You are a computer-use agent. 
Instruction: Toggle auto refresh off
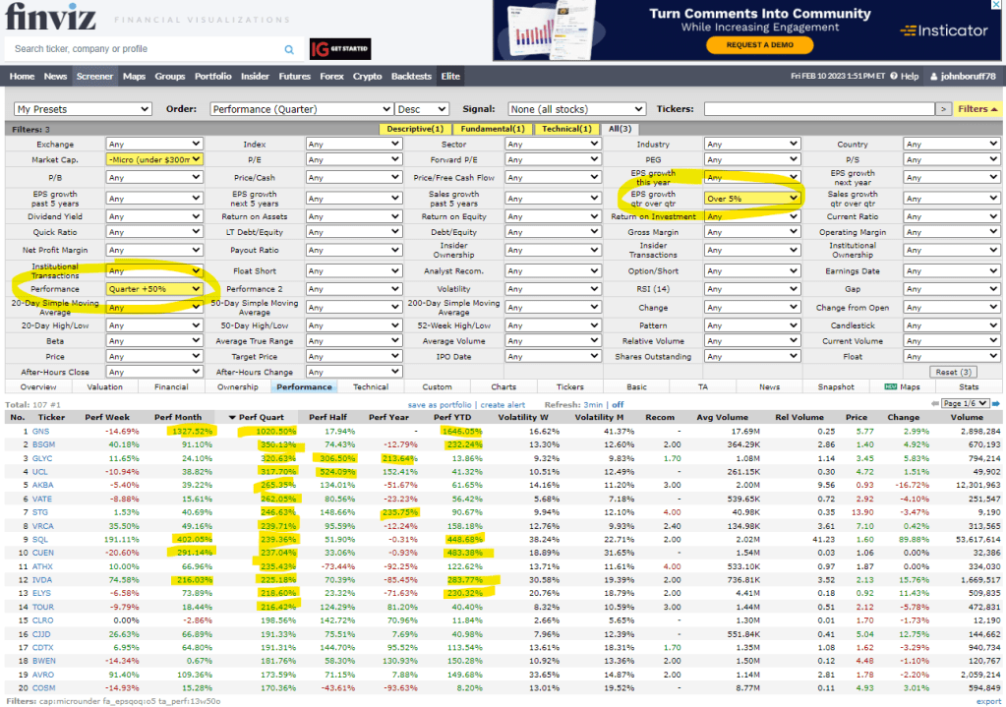point(618,405)
